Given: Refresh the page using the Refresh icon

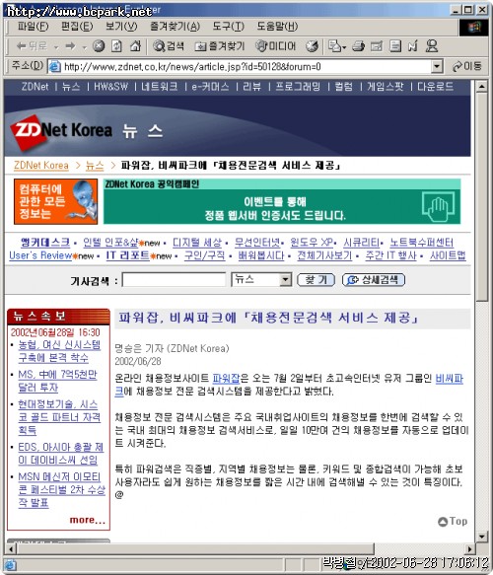Looking at the screenshot, I should pyautogui.click(x=116, y=46).
